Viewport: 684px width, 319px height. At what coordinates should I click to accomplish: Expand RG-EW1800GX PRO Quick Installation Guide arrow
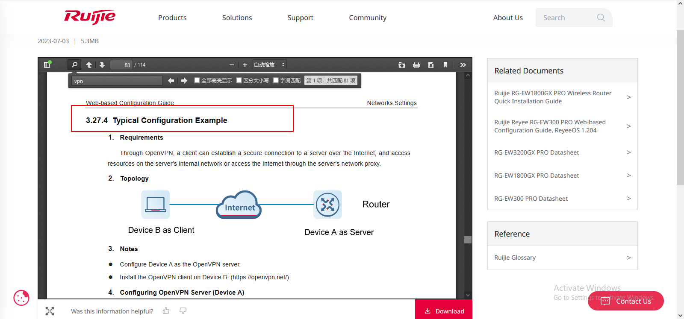[629, 97]
